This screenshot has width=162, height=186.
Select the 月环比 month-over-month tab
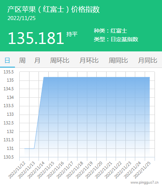point(89,60)
